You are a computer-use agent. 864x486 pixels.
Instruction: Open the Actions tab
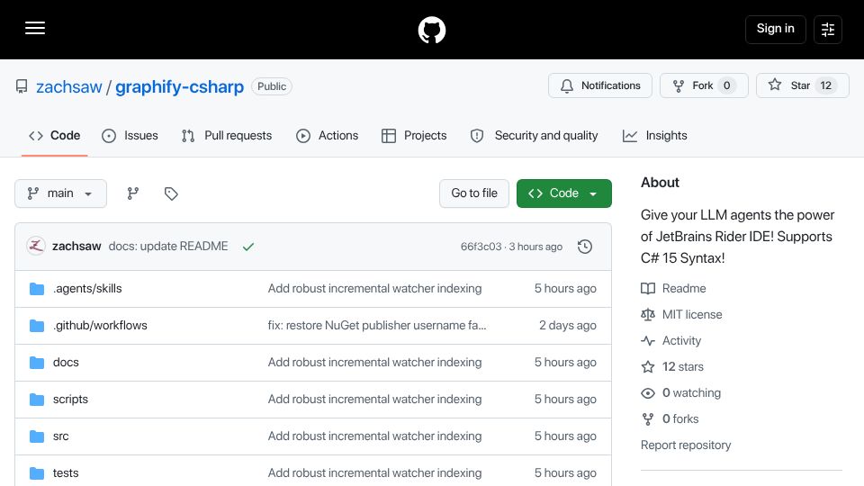pyautogui.click(x=328, y=136)
